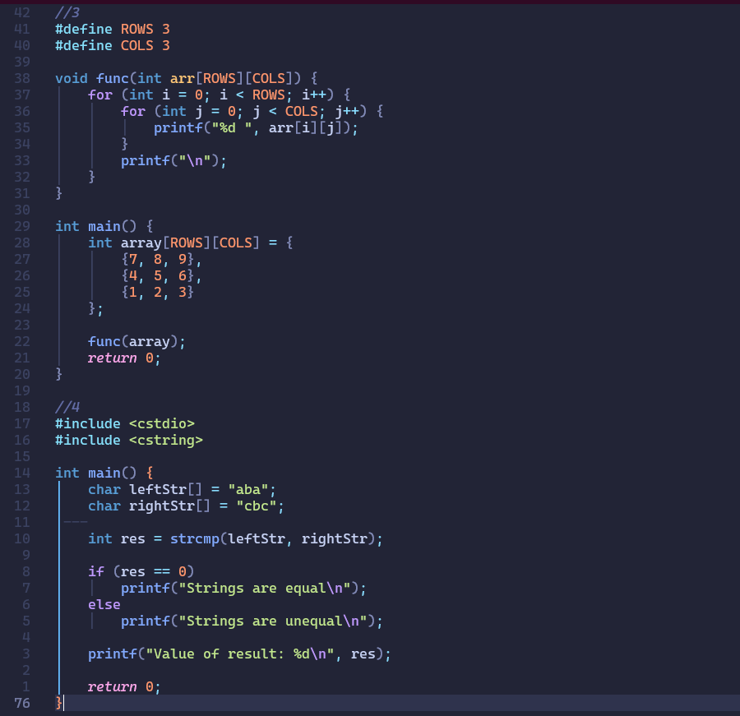Click the '//3' comment
This screenshot has height=716, width=740.
[67, 13]
